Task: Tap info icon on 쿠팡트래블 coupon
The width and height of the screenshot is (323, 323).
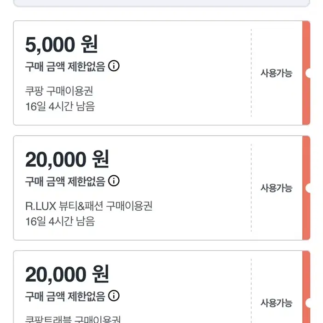Action: pyautogui.click(x=114, y=295)
